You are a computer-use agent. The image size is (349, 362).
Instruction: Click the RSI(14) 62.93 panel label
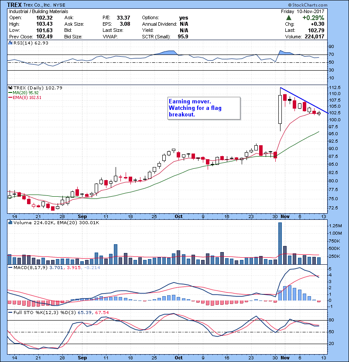pos(31,43)
